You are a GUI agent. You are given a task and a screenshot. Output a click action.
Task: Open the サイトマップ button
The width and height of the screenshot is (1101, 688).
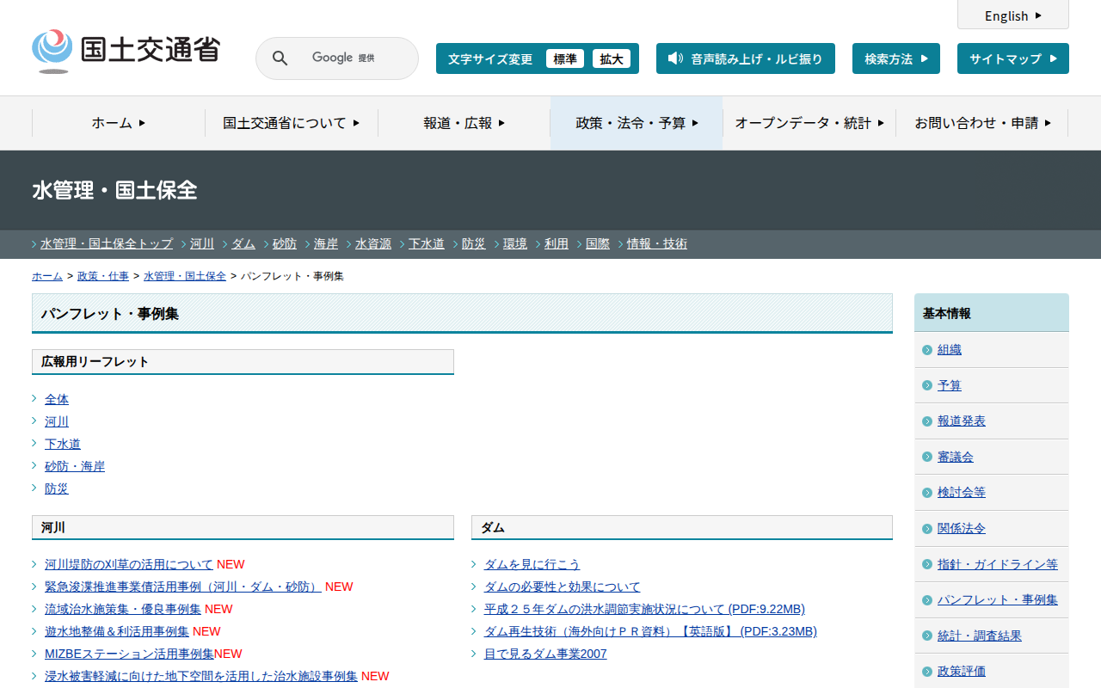pos(1012,58)
